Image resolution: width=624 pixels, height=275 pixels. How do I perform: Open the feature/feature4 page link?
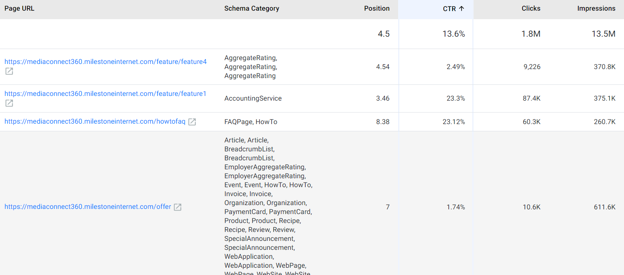tap(106, 62)
